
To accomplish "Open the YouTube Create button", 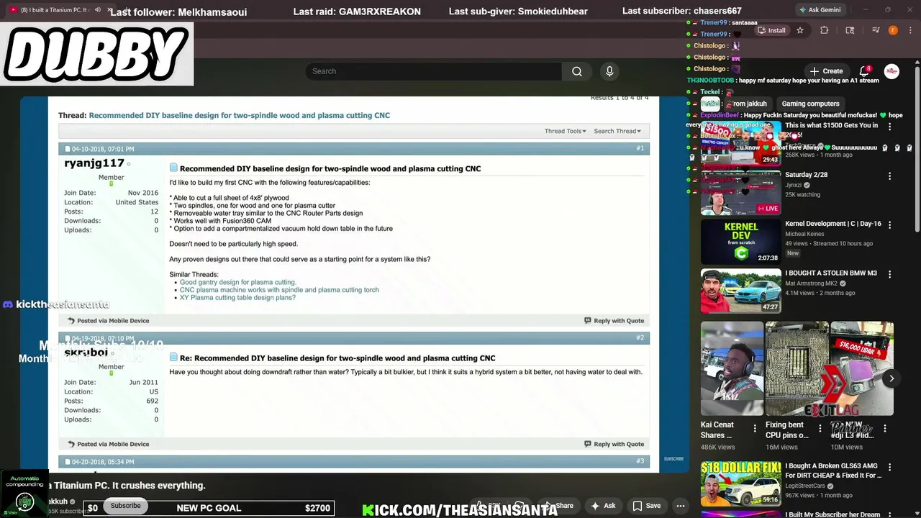I will (826, 71).
